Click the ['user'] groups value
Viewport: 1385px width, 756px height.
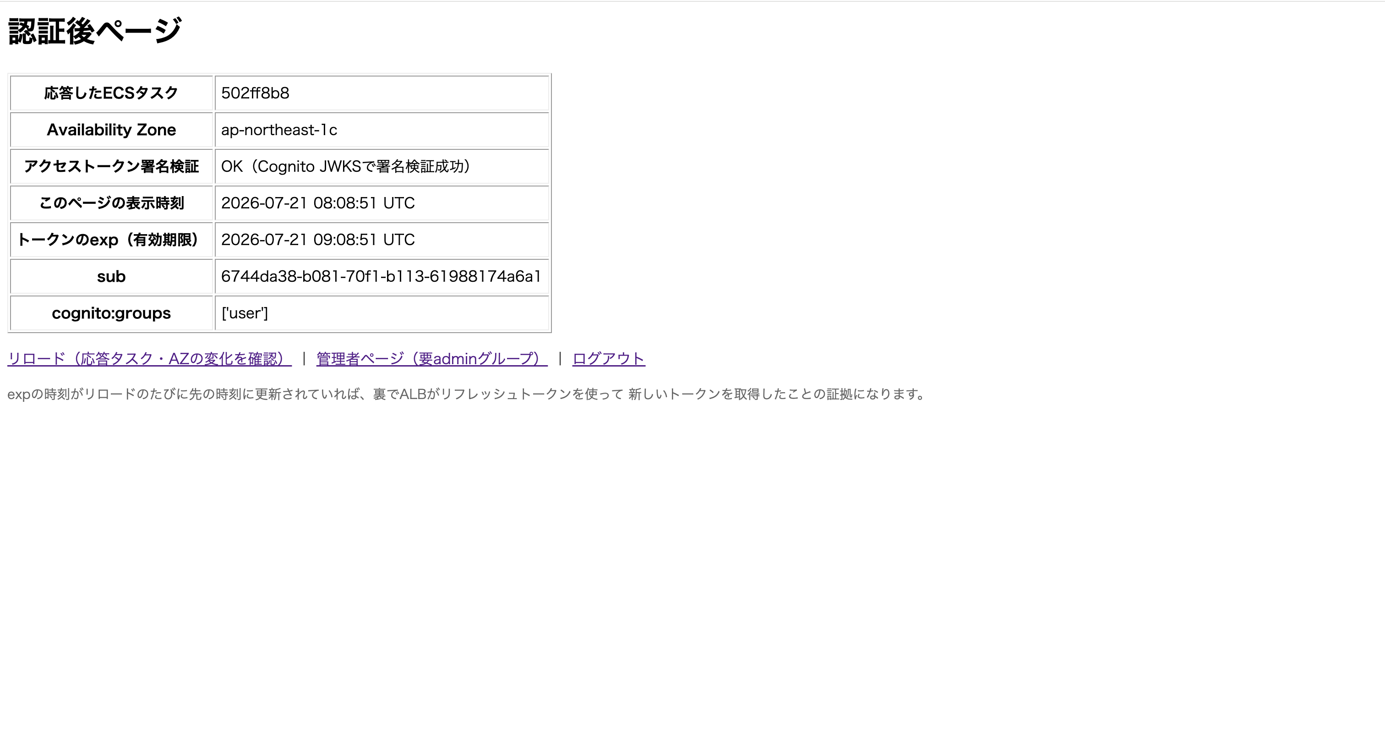pos(245,313)
